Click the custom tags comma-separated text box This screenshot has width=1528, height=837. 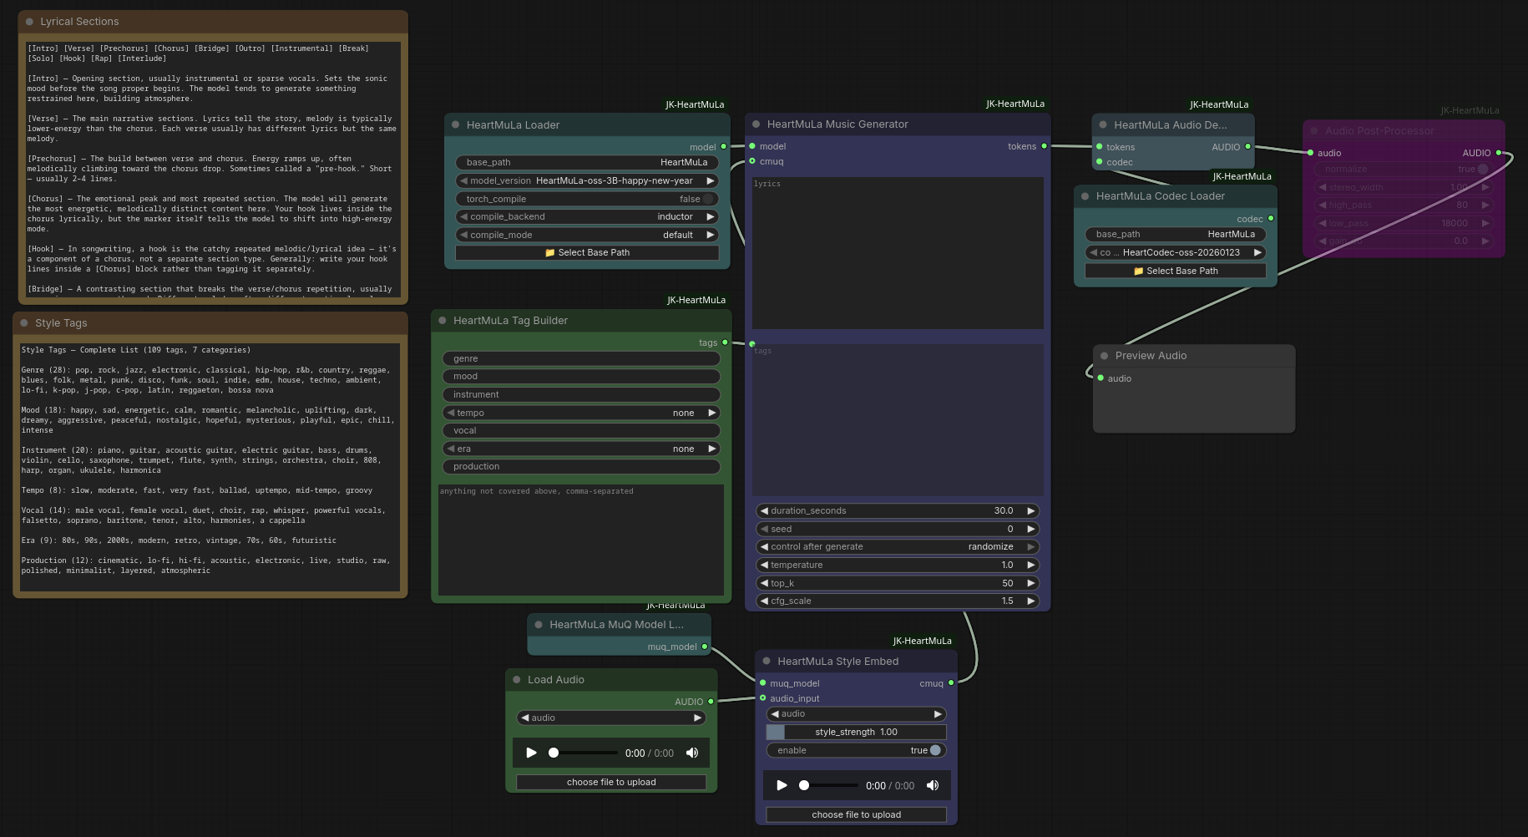581,540
